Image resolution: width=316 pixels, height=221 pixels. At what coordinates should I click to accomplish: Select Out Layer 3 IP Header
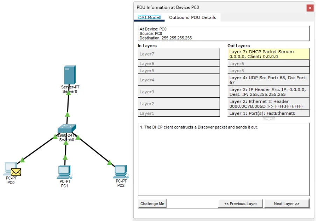[268, 92]
